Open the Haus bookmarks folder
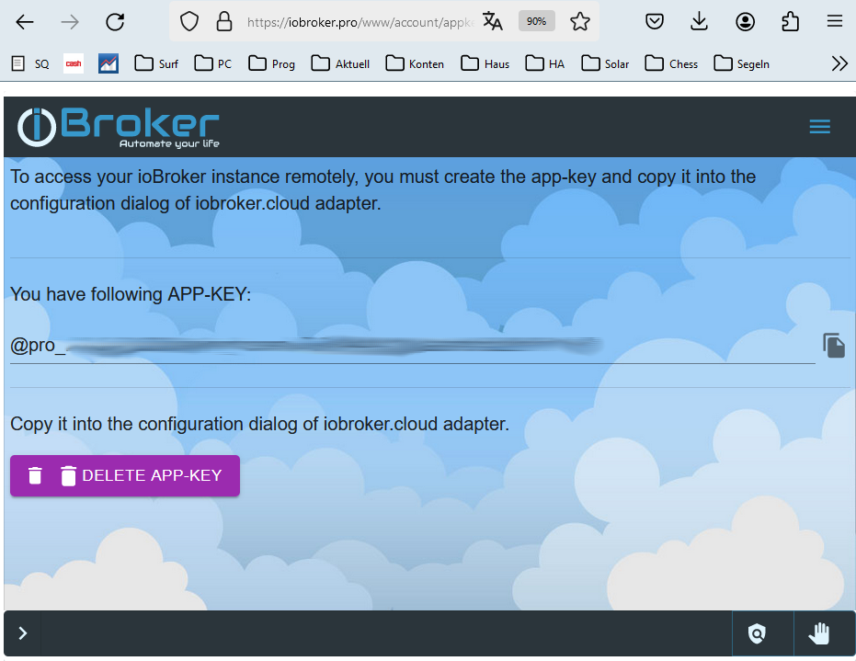 (485, 63)
